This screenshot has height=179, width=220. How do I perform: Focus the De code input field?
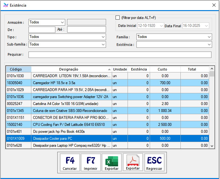(42, 30)
